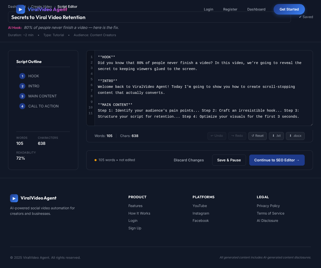Go to Create Video breadcrumb
Viewport: 321px width, 268px height.
tap(41, 7)
